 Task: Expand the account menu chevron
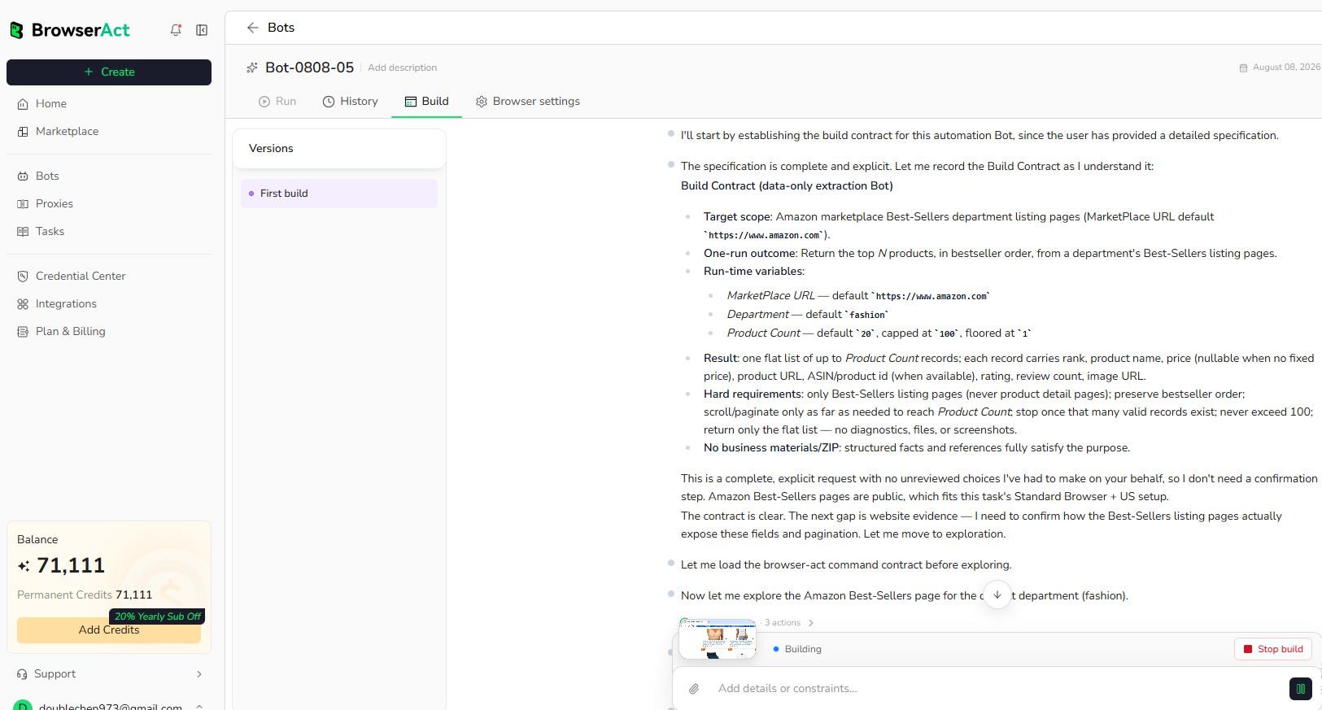[x=199, y=707]
